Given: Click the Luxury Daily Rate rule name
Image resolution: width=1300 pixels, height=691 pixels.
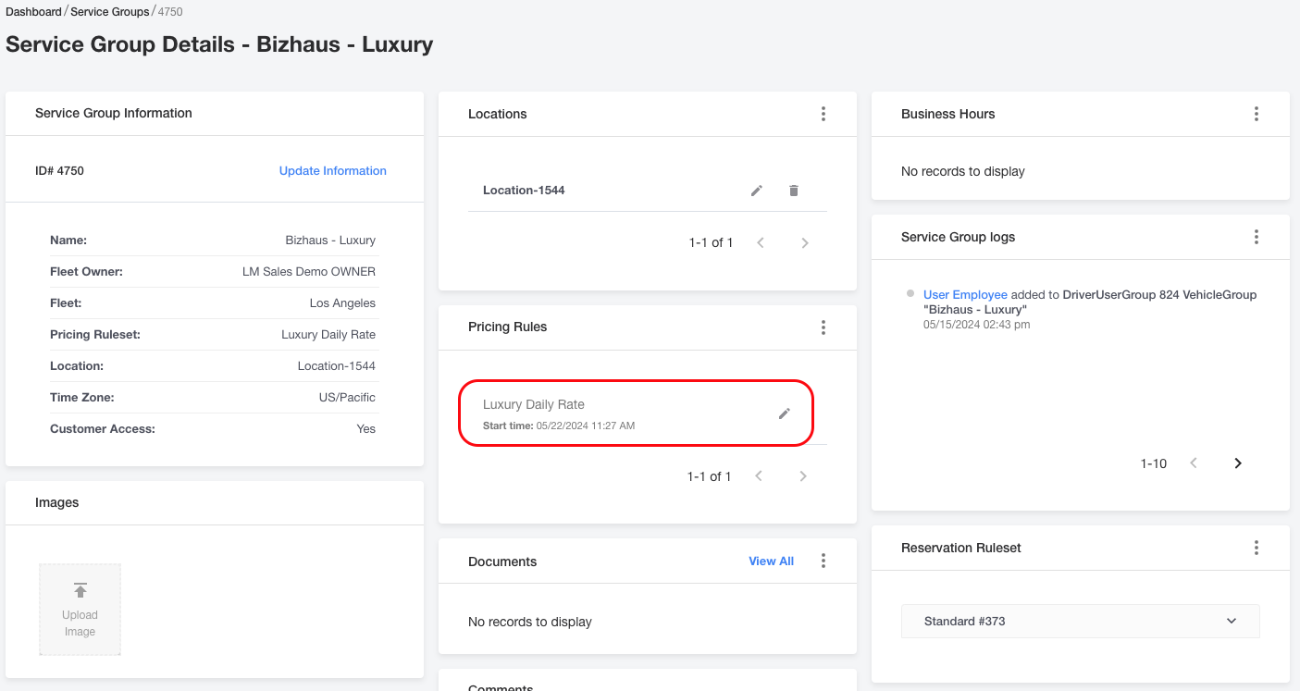Looking at the screenshot, I should (x=534, y=404).
